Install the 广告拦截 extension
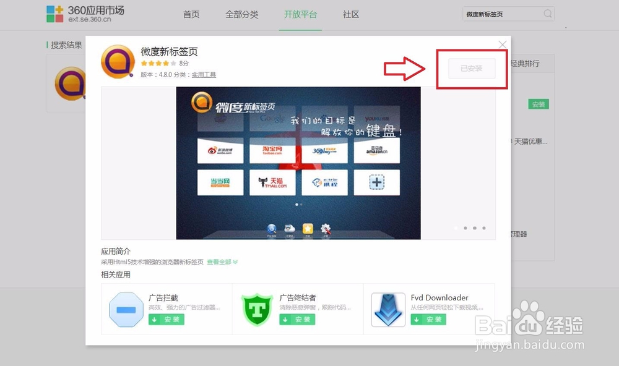 coord(166,320)
